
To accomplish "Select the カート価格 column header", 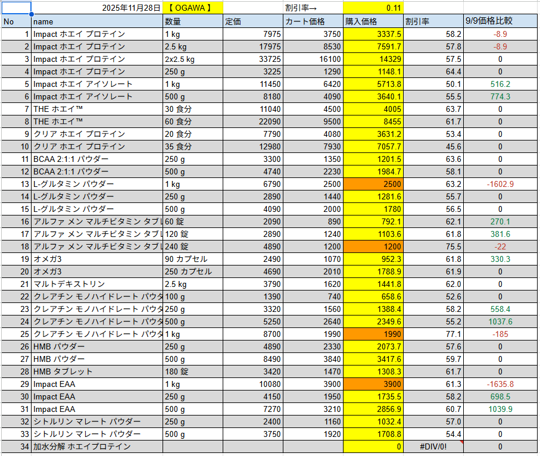I will click(x=310, y=20).
